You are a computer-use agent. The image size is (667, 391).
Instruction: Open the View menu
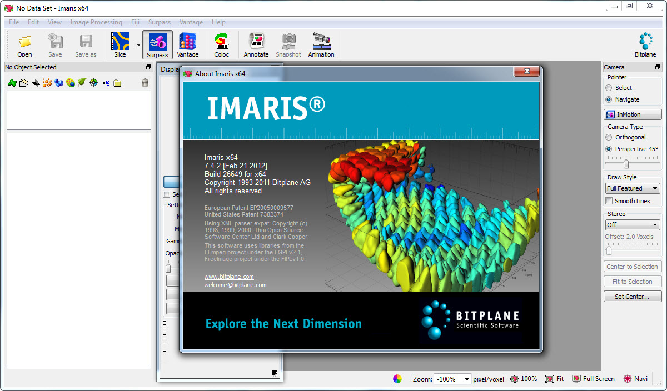click(x=54, y=22)
